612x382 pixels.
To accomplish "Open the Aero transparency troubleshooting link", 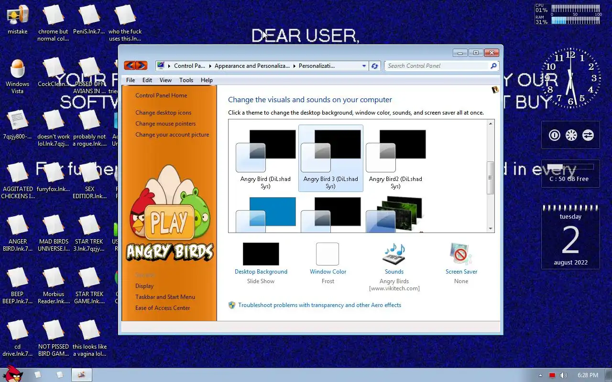I will point(319,305).
